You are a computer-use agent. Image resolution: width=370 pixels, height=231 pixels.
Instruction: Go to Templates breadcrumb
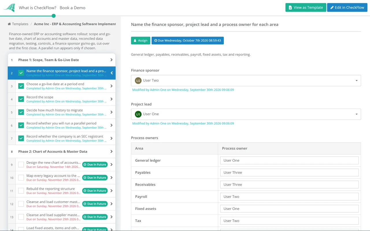pos(20,24)
